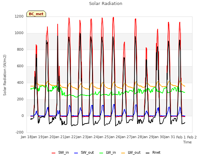The width and height of the screenshot is (212, 159).
Task: Click the Jan 21 x-axis label
Action: (x=59, y=137)
